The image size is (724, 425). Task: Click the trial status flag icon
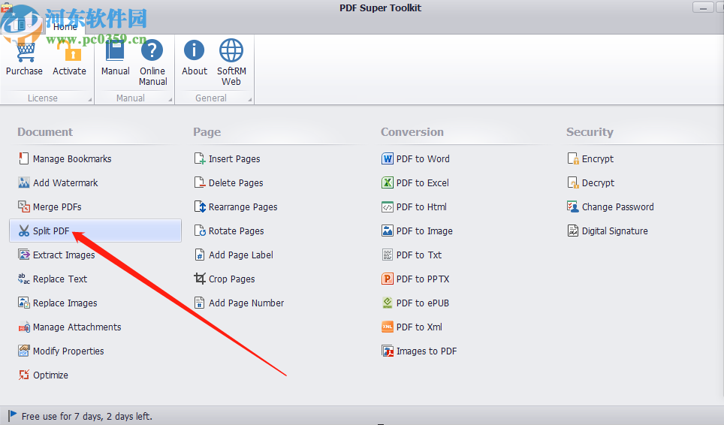tap(13, 416)
